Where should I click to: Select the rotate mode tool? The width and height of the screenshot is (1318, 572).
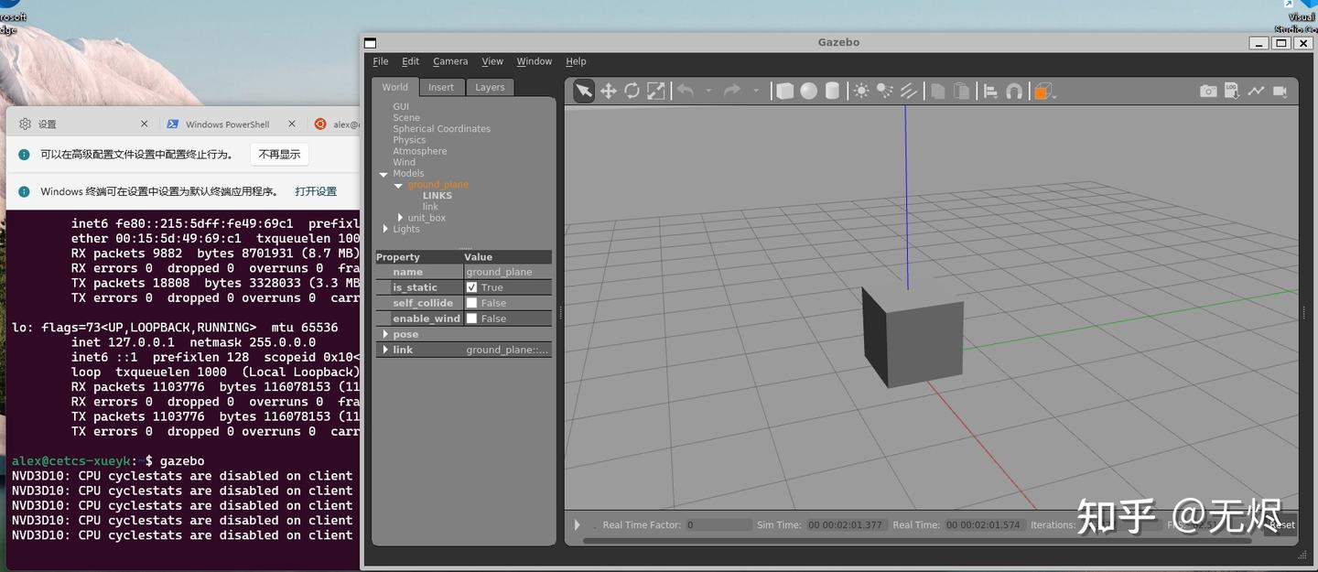coord(632,91)
